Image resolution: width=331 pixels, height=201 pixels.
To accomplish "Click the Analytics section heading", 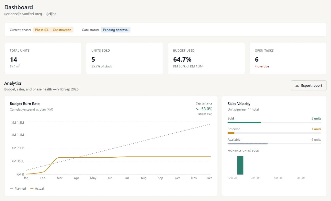I will tap(13, 83).
